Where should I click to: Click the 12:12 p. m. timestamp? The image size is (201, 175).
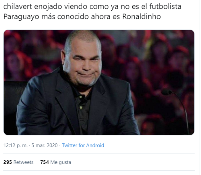[15, 146]
